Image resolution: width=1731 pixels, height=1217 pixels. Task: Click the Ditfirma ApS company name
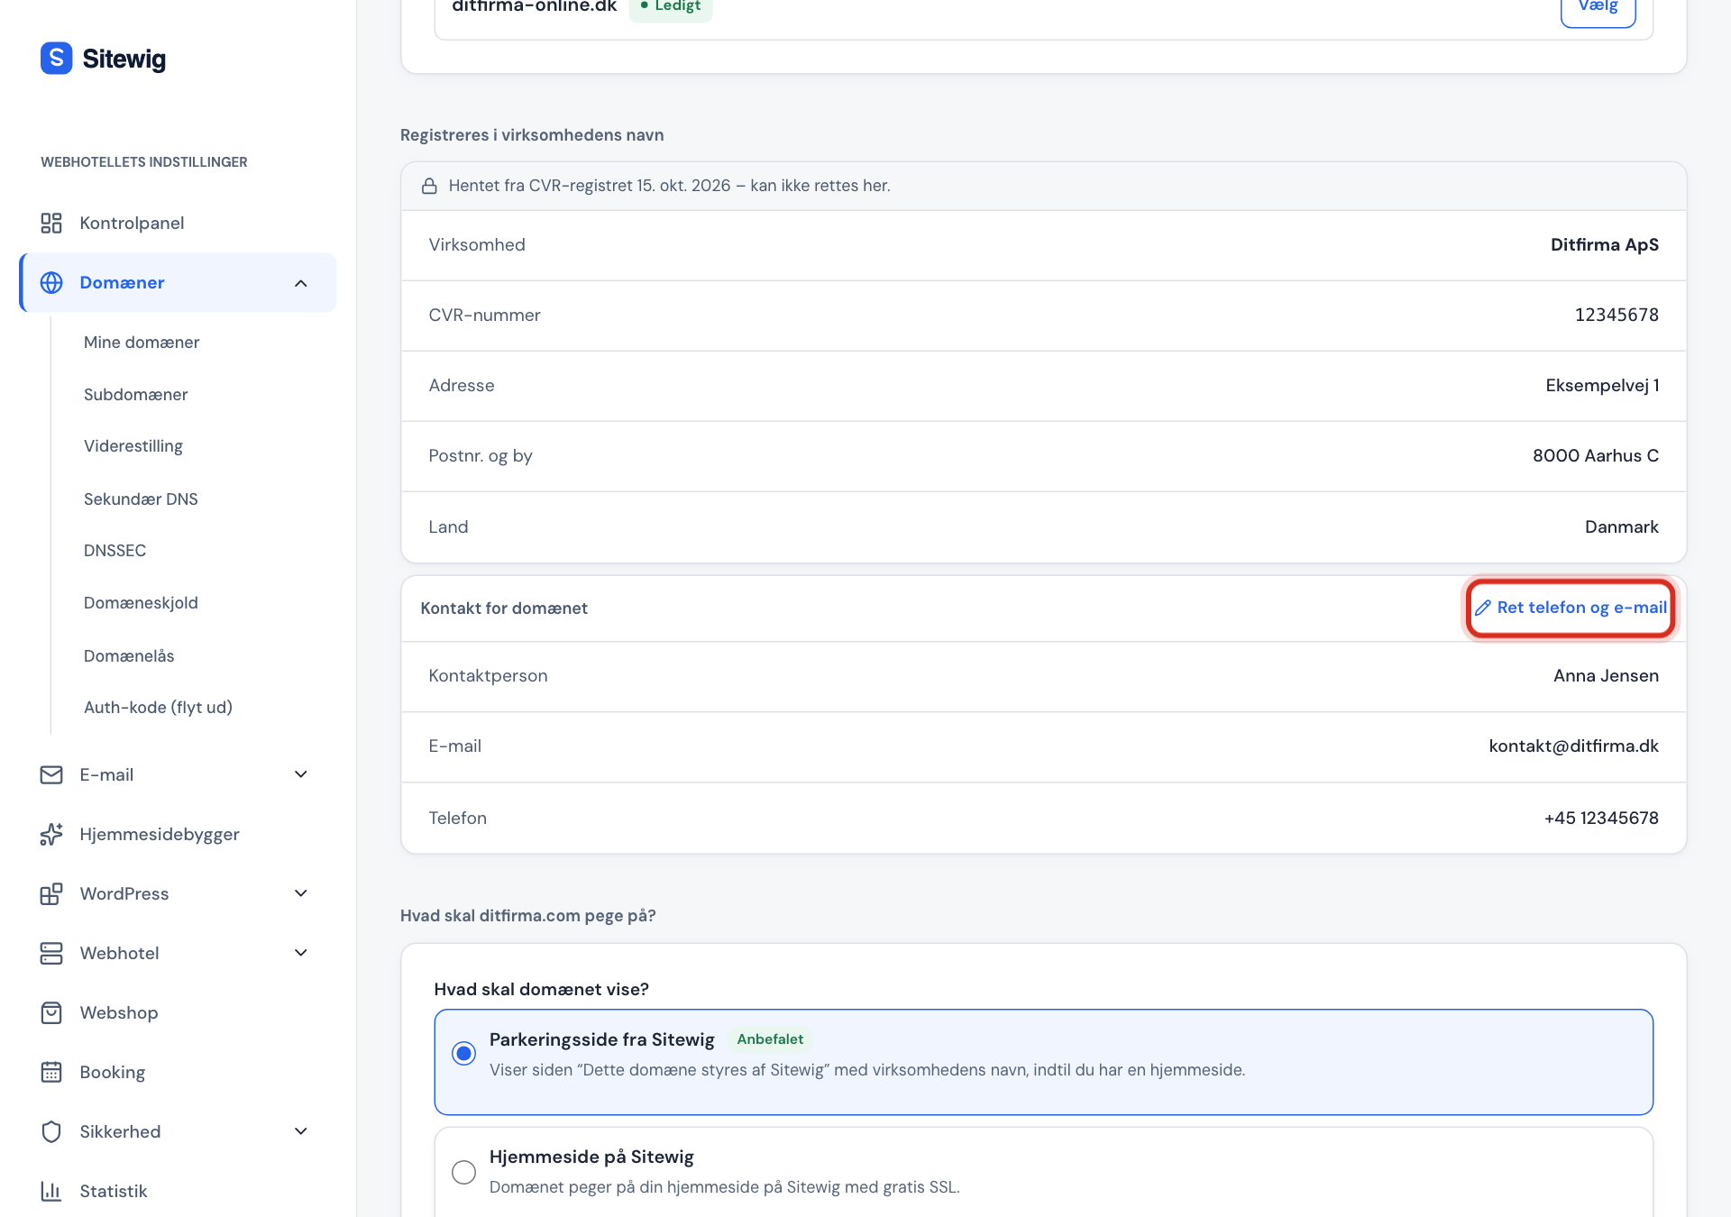point(1604,245)
